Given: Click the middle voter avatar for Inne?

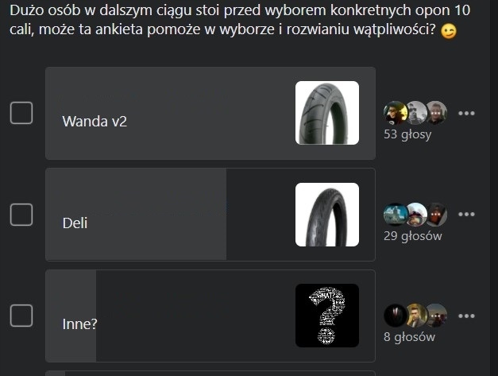Looking at the screenshot, I should pos(416,316).
